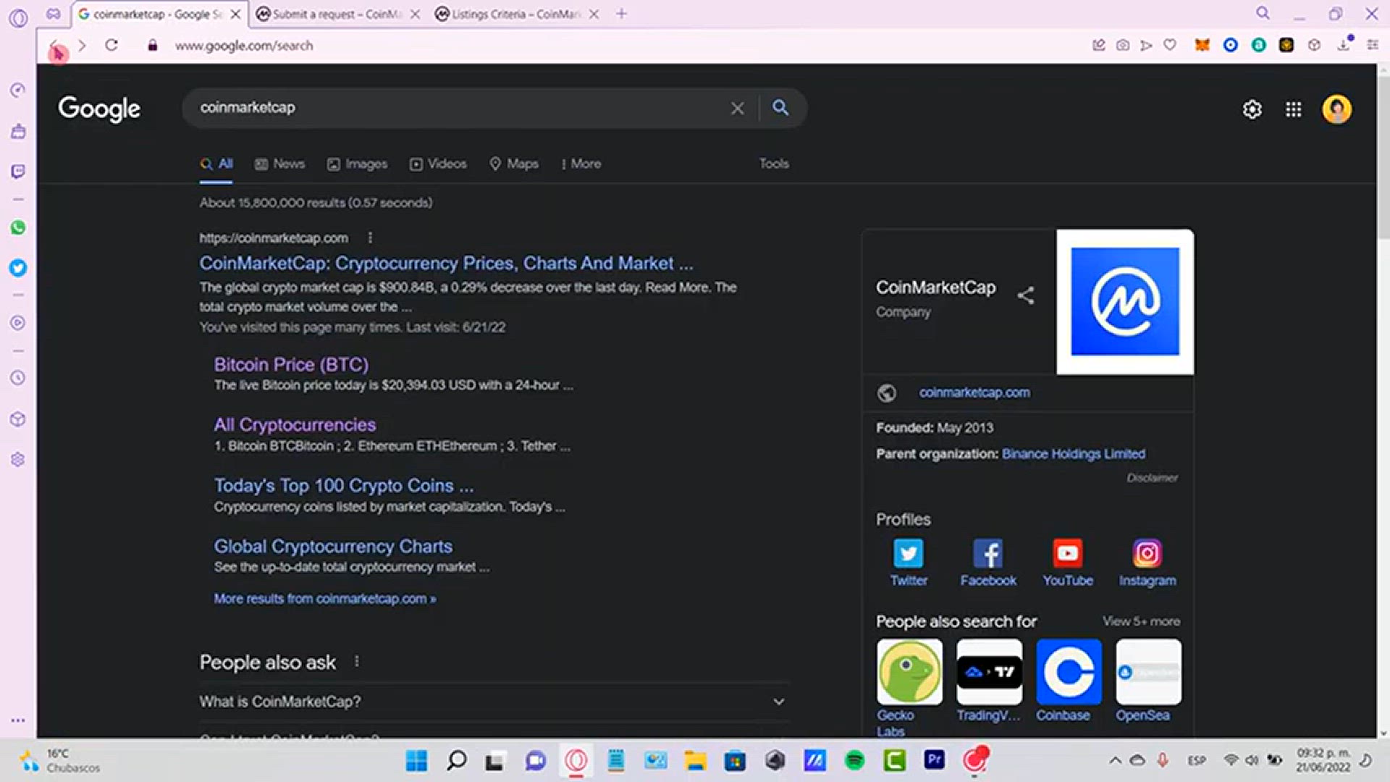Screen dimensions: 1390x782
Task: Click the Google logo
Action: [99, 109]
